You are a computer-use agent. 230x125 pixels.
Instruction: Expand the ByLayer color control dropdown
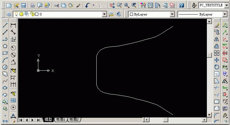point(172,14)
